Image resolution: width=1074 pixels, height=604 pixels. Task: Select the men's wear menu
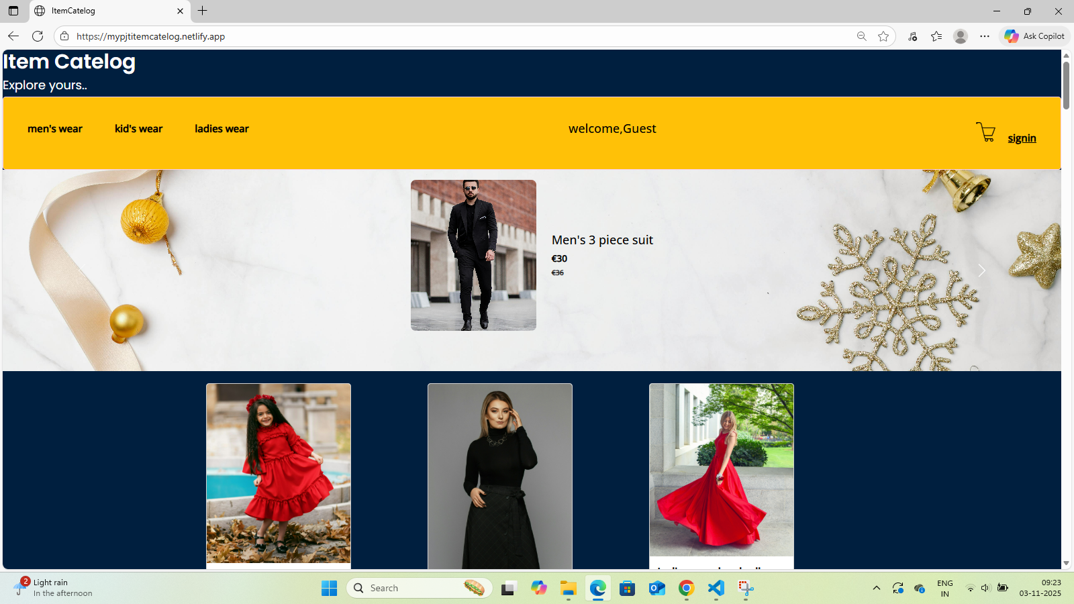click(55, 129)
